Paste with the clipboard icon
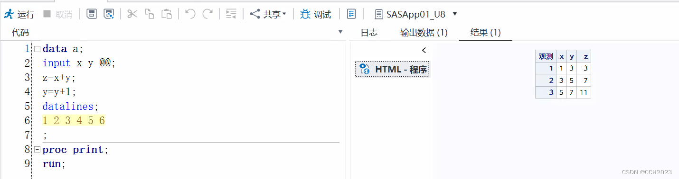 (x=166, y=14)
